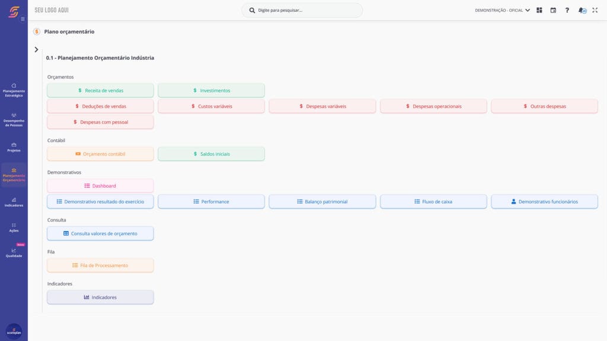
Task: Click the SEU LOGO AQUI placeholder
Action: (52, 11)
